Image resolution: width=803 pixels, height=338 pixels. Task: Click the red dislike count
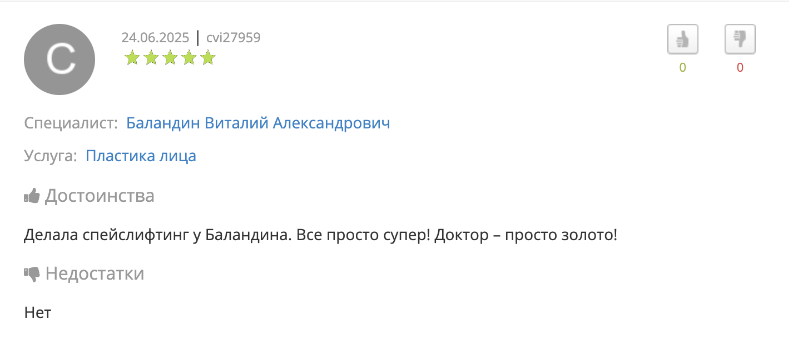[740, 68]
